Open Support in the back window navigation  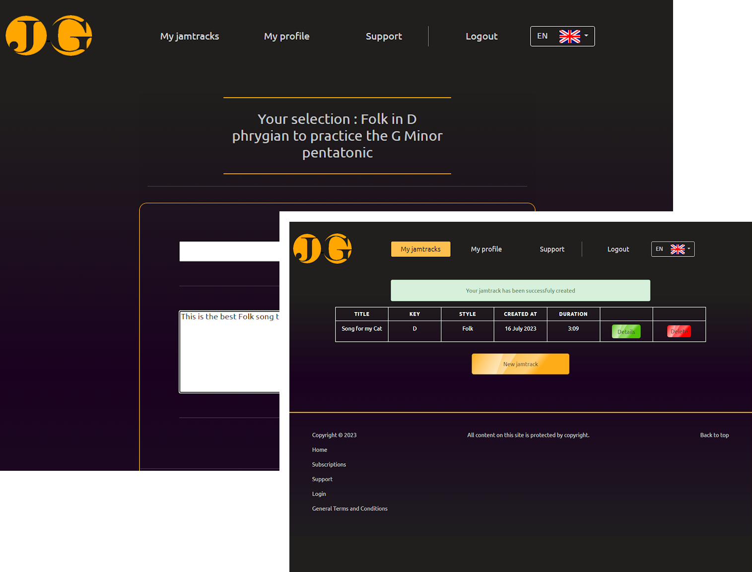[x=384, y=36]
